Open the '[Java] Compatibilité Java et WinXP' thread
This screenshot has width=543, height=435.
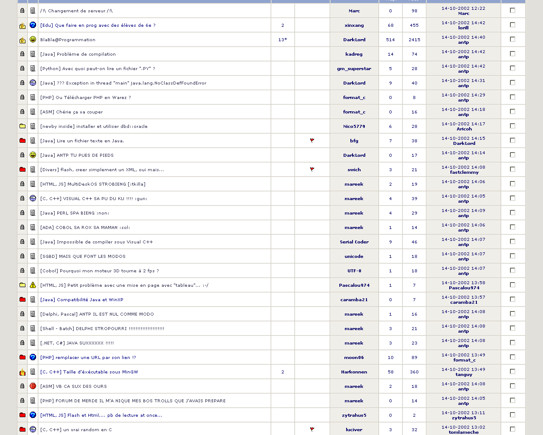pyautogui.click(x=81, y=300)
